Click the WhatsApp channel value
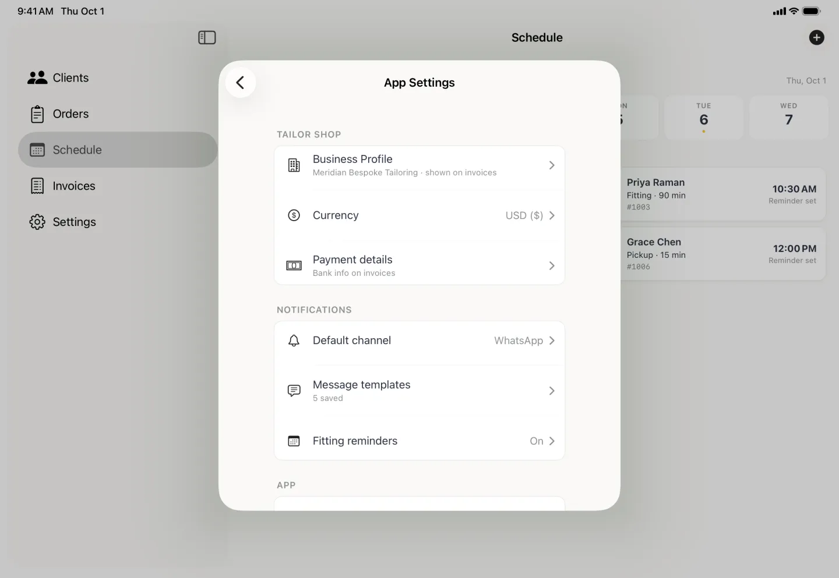This screenshot has height=578, width=839. click(x=519, y=341)
